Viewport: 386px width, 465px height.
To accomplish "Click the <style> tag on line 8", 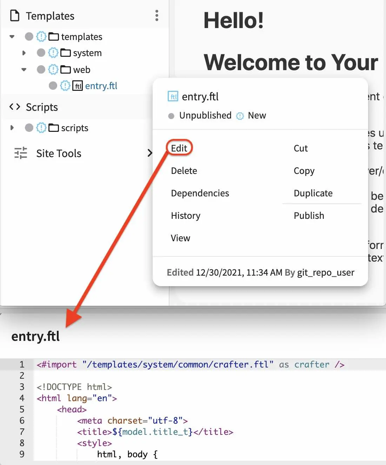I will [94, 443].
